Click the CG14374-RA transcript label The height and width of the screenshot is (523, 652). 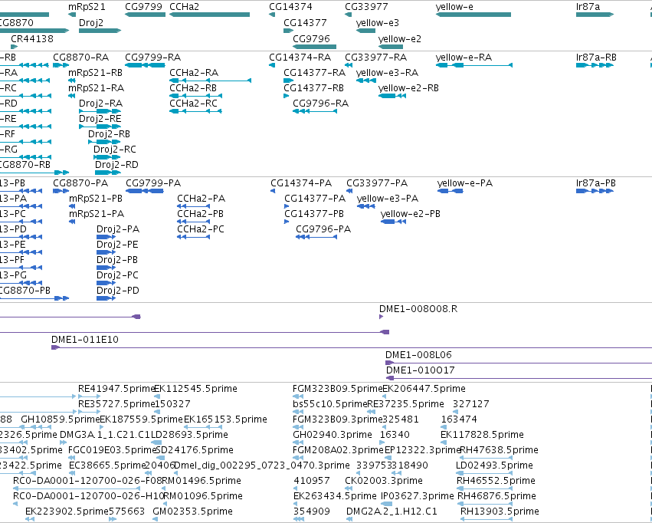(x=300, y=57)
